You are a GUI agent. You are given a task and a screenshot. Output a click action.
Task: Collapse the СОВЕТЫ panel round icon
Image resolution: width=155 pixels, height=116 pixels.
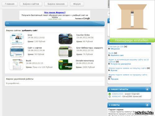[147, 105]
